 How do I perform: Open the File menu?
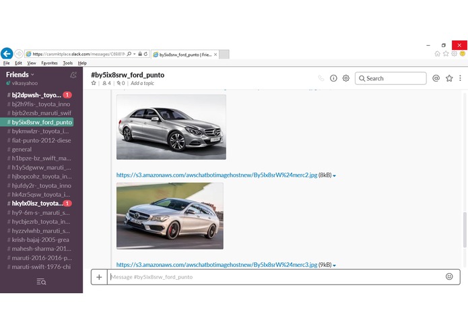tap(6, 63)
